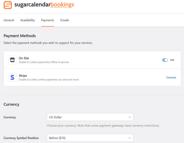The width and height of the screenshot is (184, 143).
Task: Click the On Site payment method title
Action: (24, 58)
